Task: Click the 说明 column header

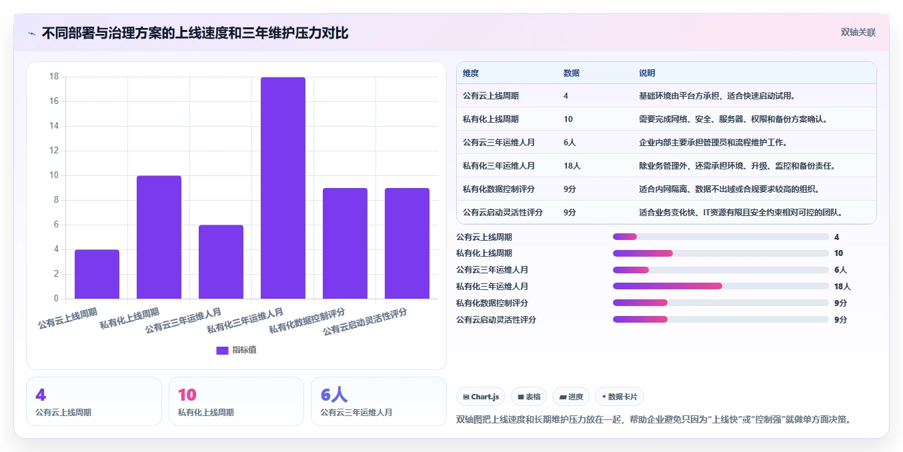Action: click(x=647, y=73)
